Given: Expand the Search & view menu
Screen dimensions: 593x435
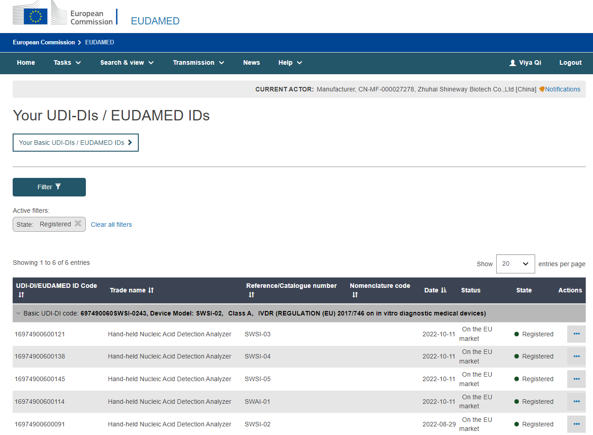Looking at the screenshot, I should pos(127,63).
